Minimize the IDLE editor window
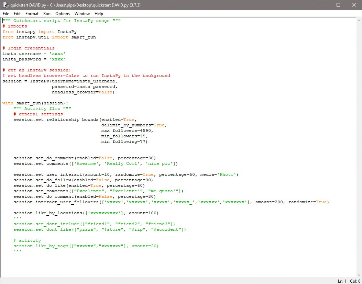Viewport: 362px width, 284px height. click(x=322, y=5)
